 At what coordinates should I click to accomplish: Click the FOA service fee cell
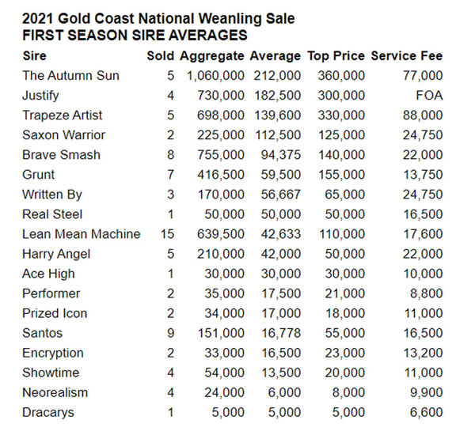point(428,96)
